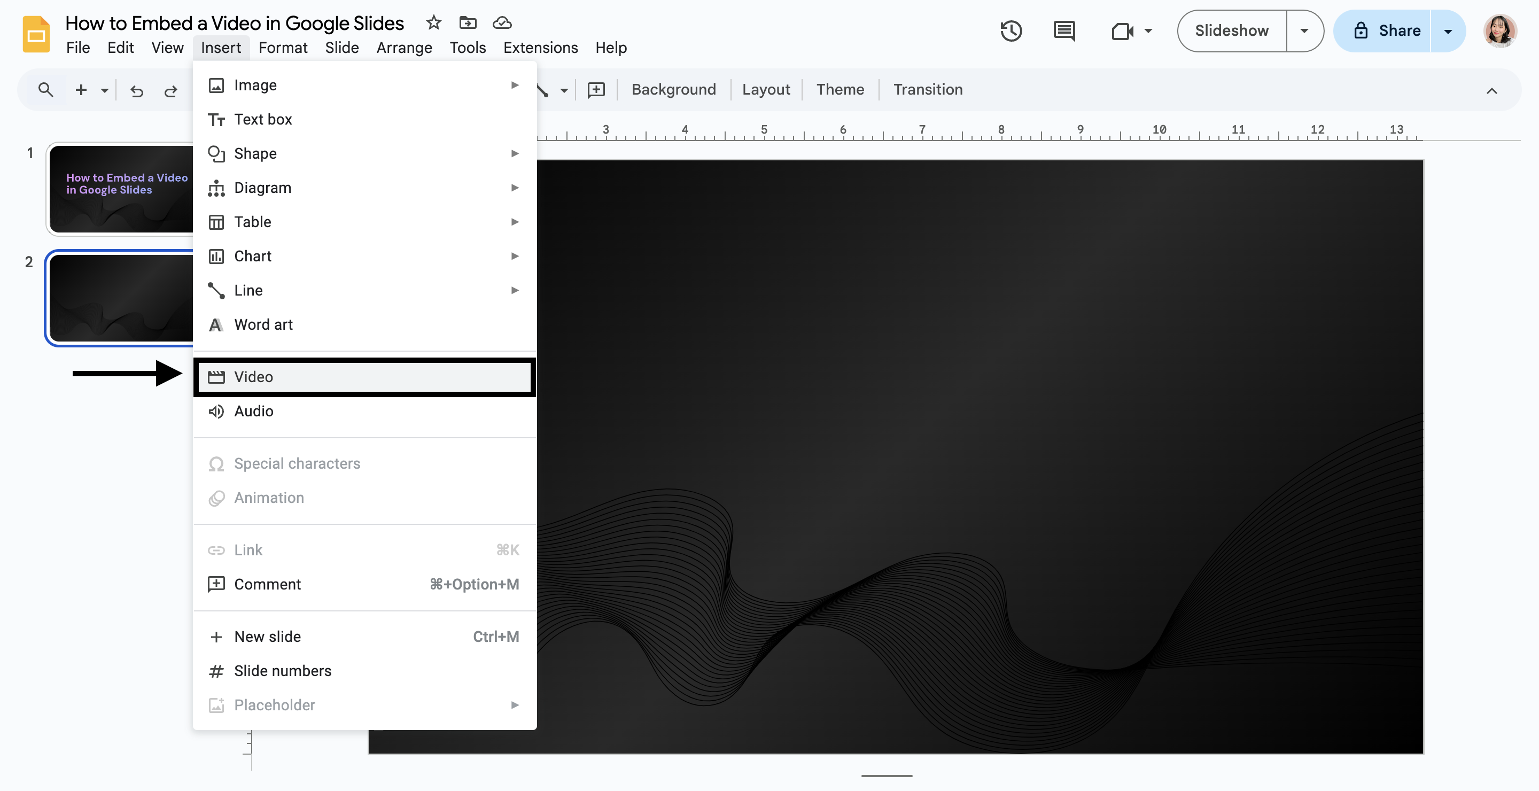This screenshot has width=1539, height=791.
Task: Click the Layout button
Action: (x=765, y=90)
